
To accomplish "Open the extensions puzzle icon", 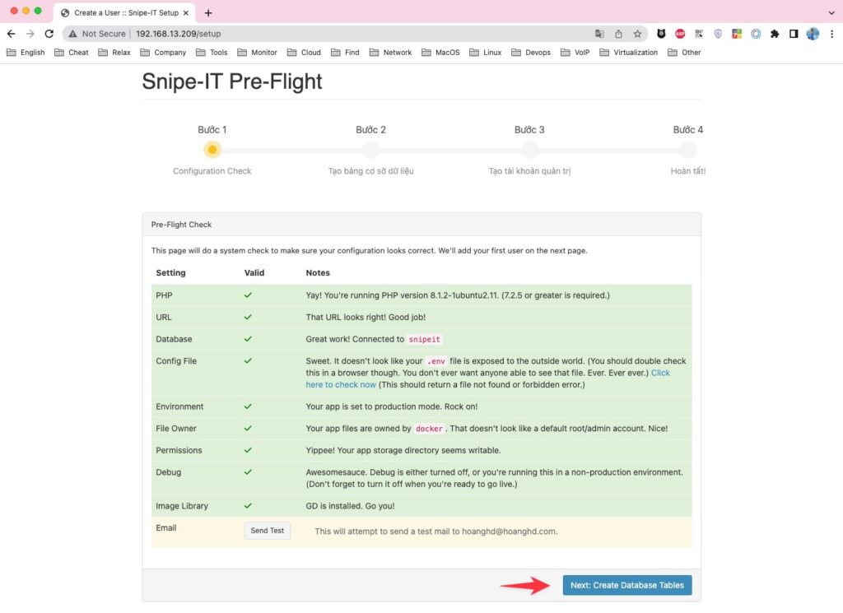I will [x=774, y=34].
